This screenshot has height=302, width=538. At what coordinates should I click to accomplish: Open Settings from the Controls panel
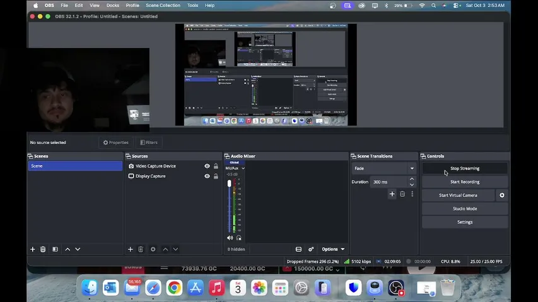[x=465, y=222]
